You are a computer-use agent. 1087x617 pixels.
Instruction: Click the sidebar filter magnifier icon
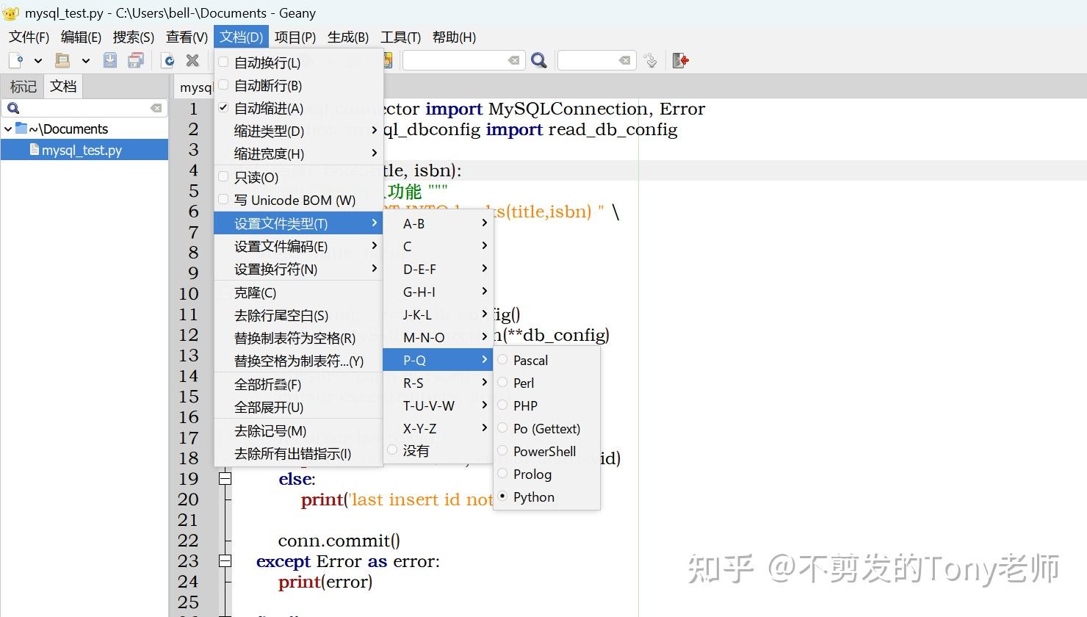tap(13, 108)
